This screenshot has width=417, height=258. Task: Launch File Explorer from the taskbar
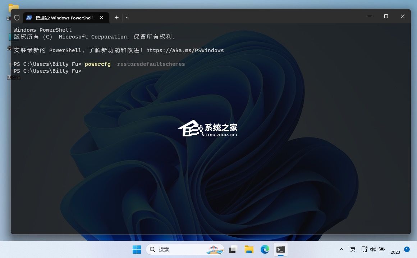[249, 249]
